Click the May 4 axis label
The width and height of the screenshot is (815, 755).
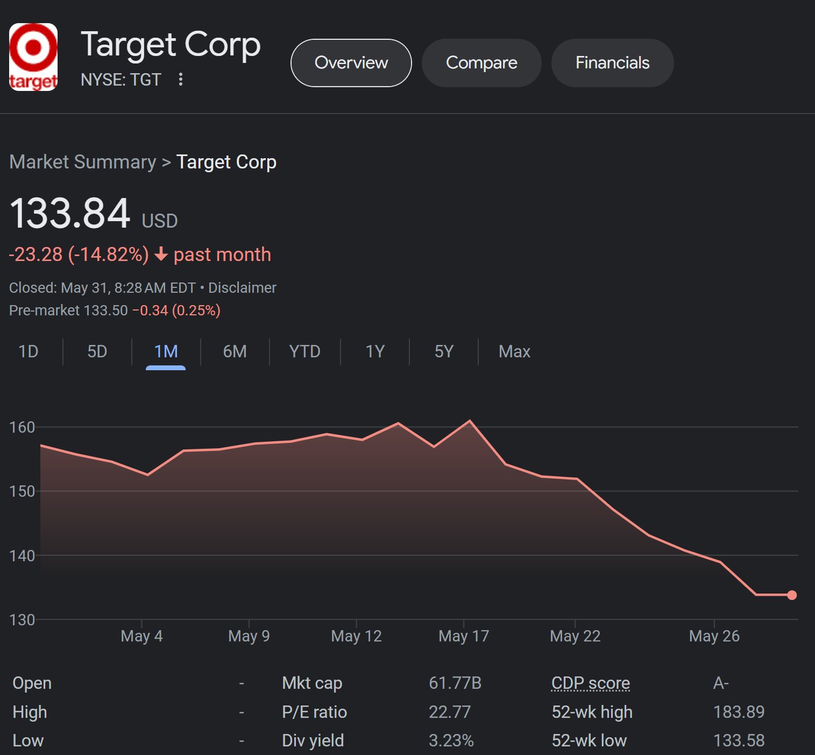(141, 636)
